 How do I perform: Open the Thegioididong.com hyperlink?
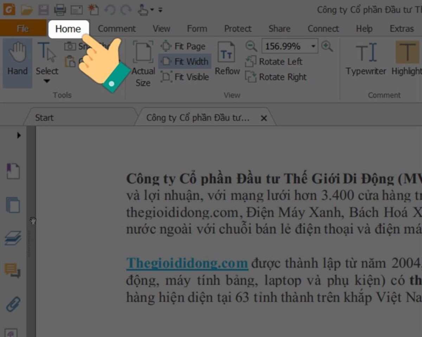pyautogui.click(x=187, y=263)
